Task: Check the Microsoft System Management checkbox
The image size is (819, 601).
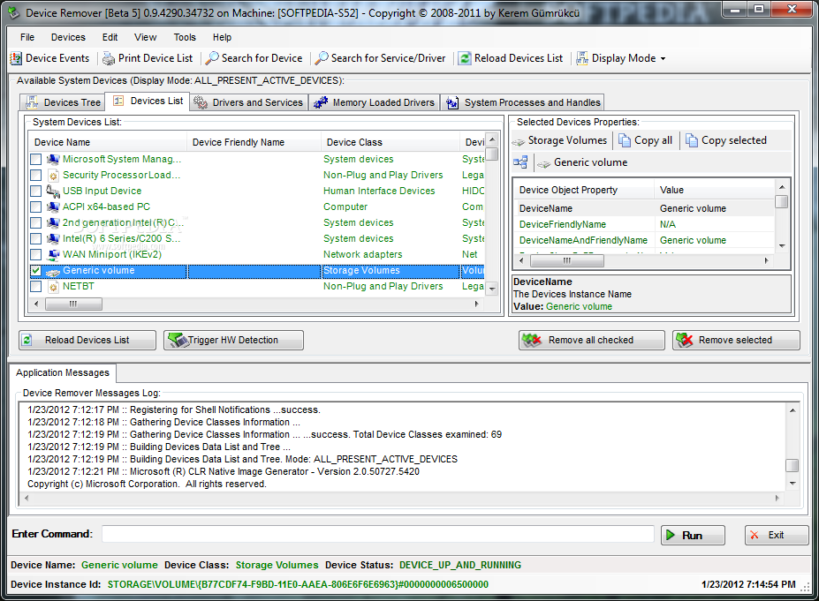Action: tap(35, 159)
